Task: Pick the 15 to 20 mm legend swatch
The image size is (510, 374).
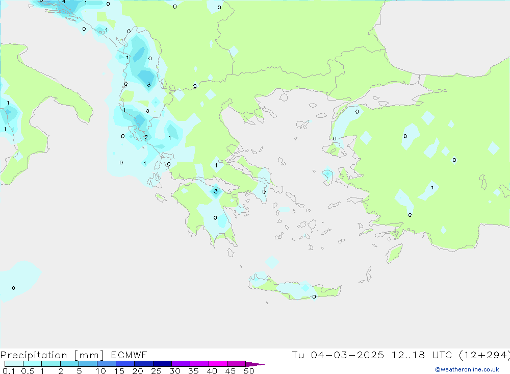Action: coord(125,364)
